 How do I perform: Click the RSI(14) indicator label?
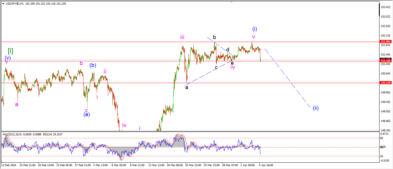pos(46,134)
